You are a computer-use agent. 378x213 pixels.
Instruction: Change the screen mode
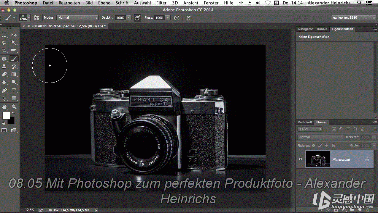(x=14, y=130)
